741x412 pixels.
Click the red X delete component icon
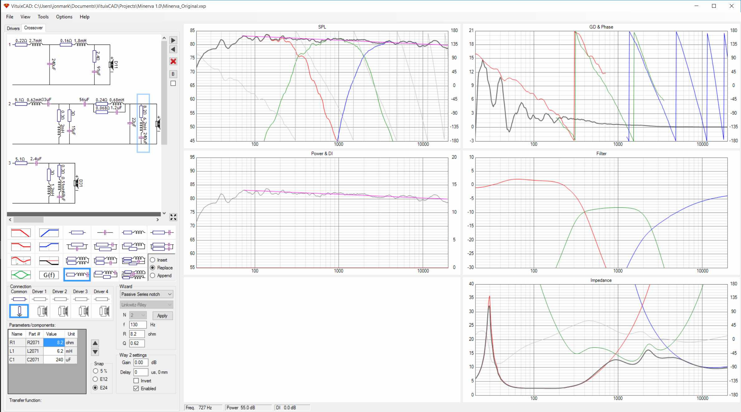(173, 61)
